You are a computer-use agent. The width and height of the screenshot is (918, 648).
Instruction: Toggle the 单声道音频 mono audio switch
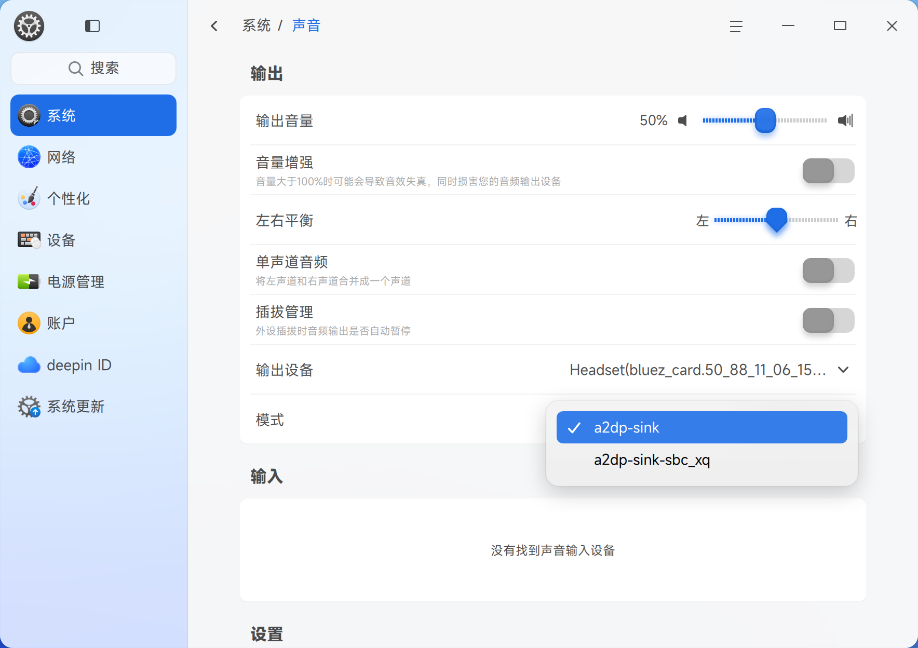[828, 271]
